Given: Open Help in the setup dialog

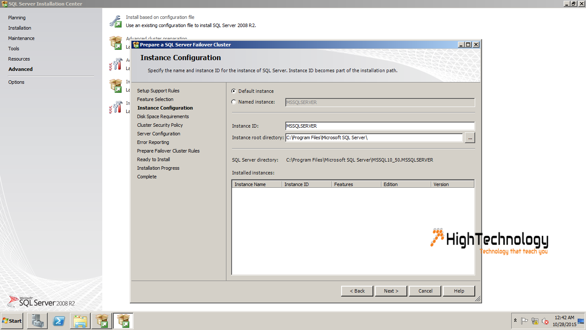Looking at the screenshot, I should 459,291.
